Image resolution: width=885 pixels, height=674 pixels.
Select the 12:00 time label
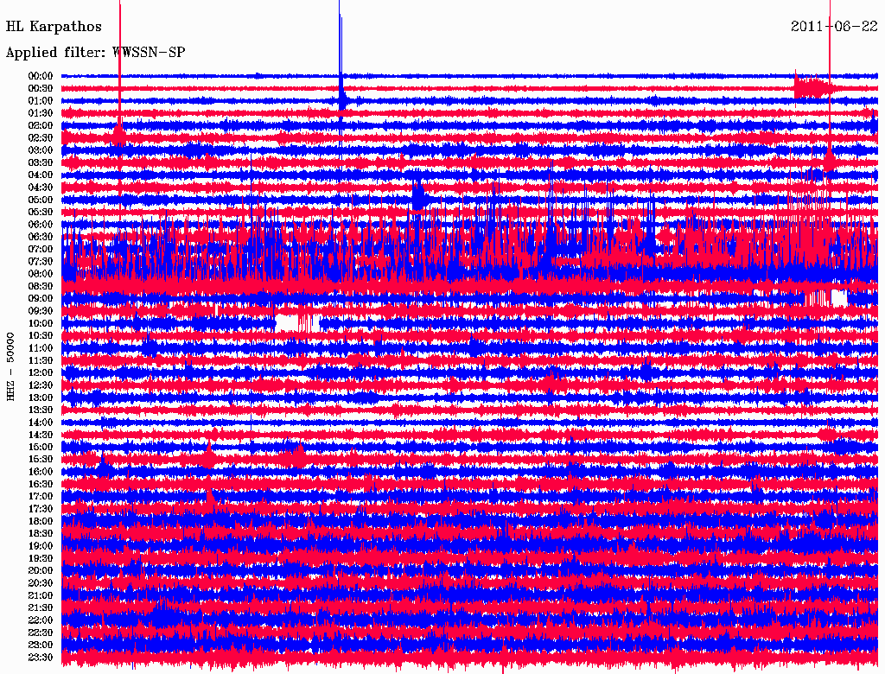pyautogui.click(x=41, y=372)
